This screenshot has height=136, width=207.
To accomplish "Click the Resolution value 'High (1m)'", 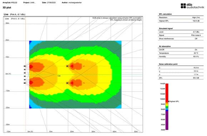I will tap(196, 18).
